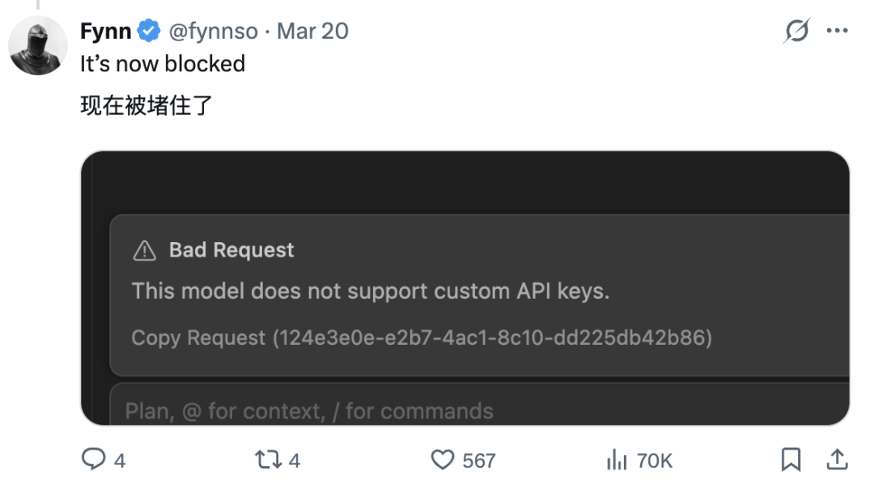Screen dimensions: 874x484
Task: Open the @fynnso handle link
Action: 213,32
